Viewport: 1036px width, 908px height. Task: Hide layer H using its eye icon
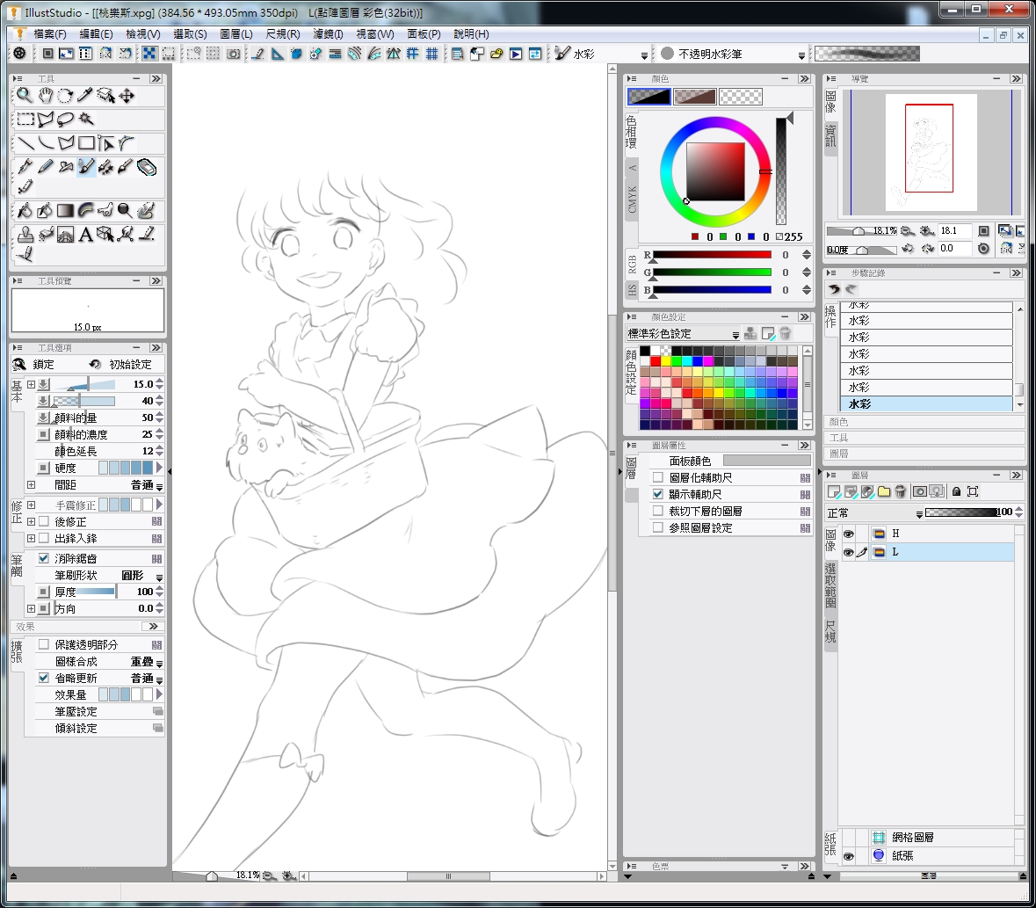pyautogui.click(x=849, y=534)
